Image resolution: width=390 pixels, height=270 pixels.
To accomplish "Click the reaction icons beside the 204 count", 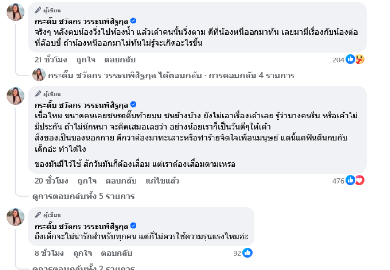I will coord(355,59).
